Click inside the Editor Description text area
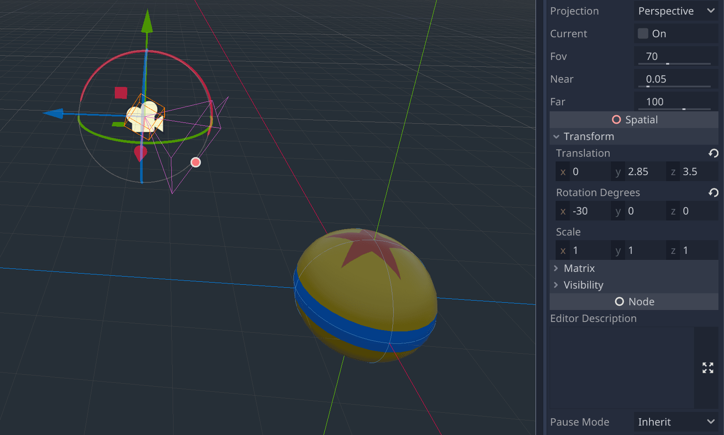Viewport: 724px width, 435px height. coord(622,368)
